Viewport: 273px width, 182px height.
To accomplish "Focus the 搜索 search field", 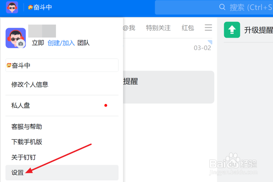I will [x=214, y=7].
